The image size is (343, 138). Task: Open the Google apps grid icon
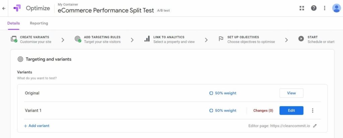pos(302,8)
